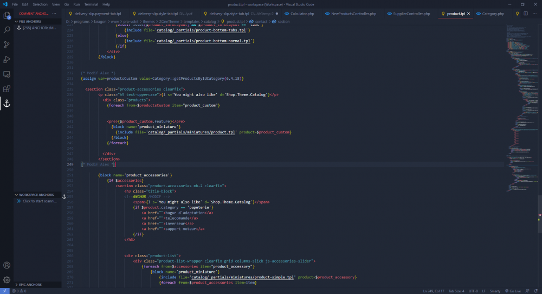This screenshot has width=542, height=294.
Task: Open the Help menu
Action: [x=106, y=4]
